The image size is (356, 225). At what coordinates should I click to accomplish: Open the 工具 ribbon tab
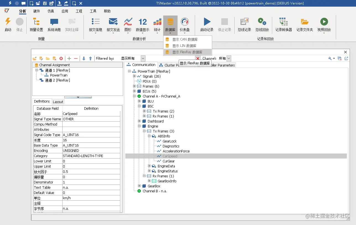93,11
